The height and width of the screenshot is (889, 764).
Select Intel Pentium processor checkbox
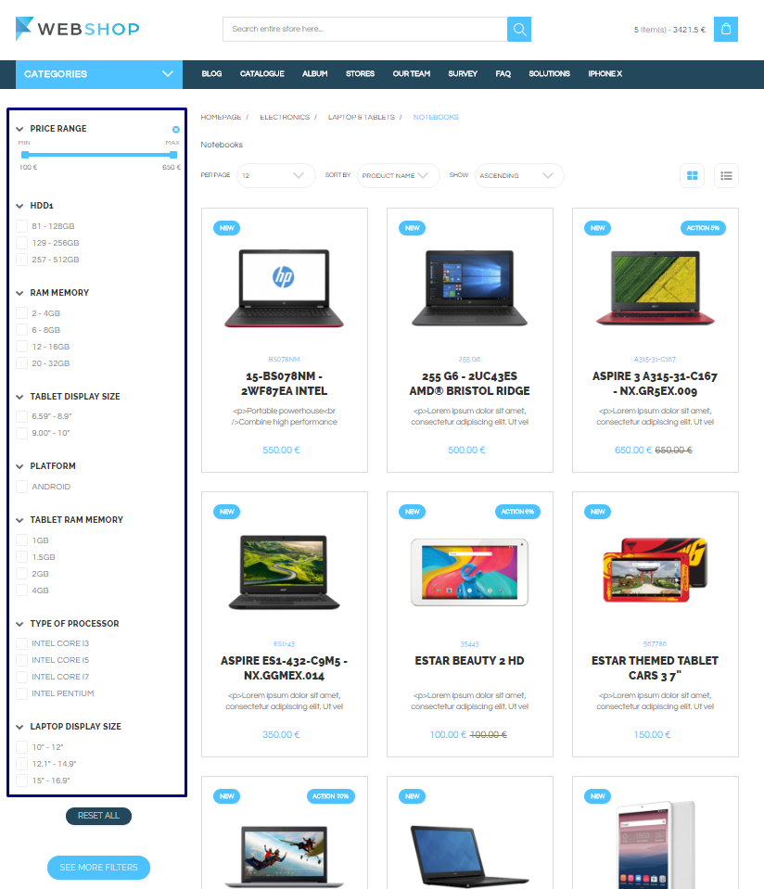click(x=22, y=693)
